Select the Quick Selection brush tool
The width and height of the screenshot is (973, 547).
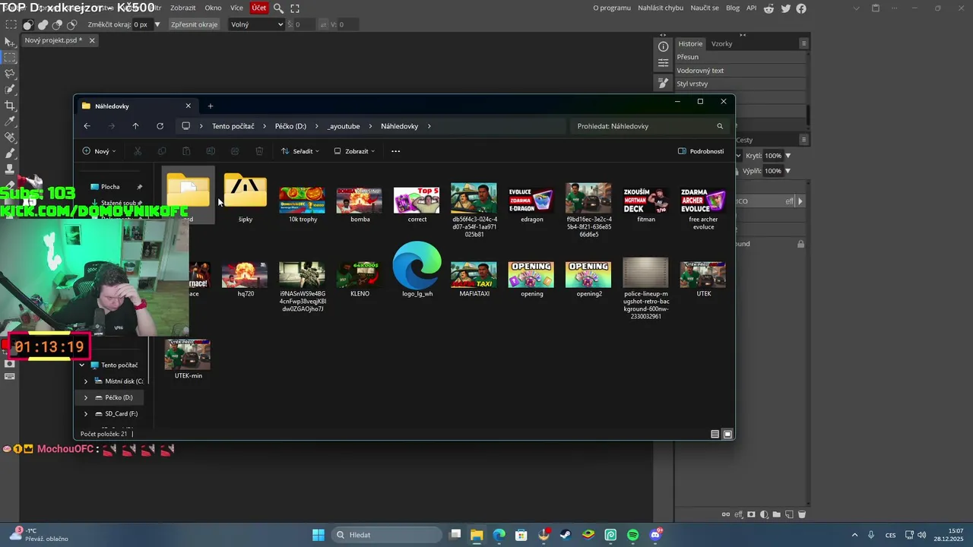point(10,89)
